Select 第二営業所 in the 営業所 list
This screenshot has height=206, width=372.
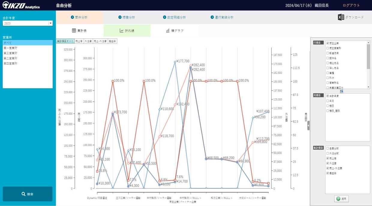tap(28, 58)
